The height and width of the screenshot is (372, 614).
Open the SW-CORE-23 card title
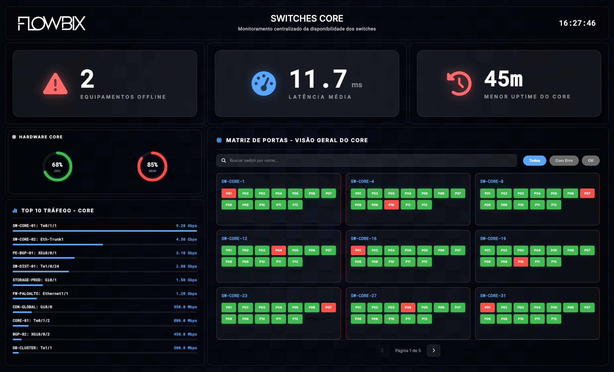tap(234, 296)
